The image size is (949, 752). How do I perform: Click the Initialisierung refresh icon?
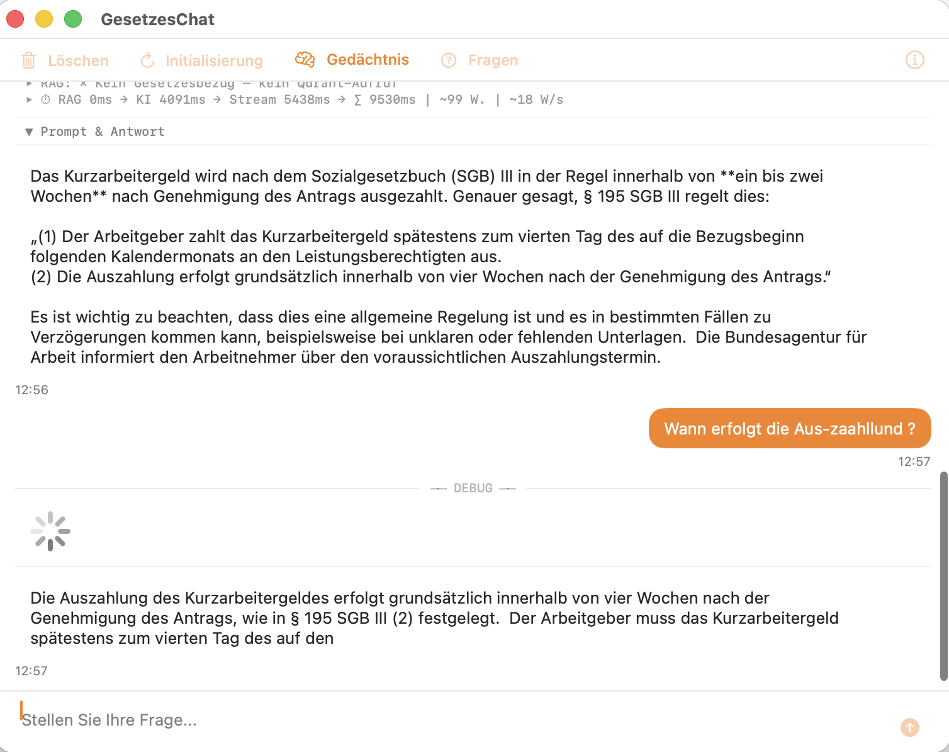pos(147,60)
